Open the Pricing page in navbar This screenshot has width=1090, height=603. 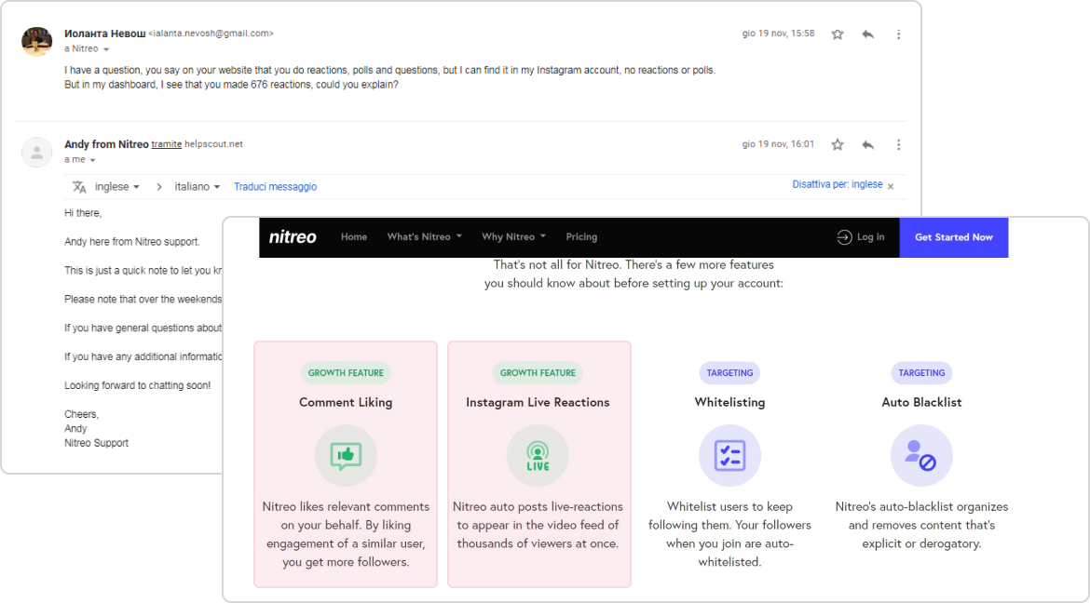(581, 237)
